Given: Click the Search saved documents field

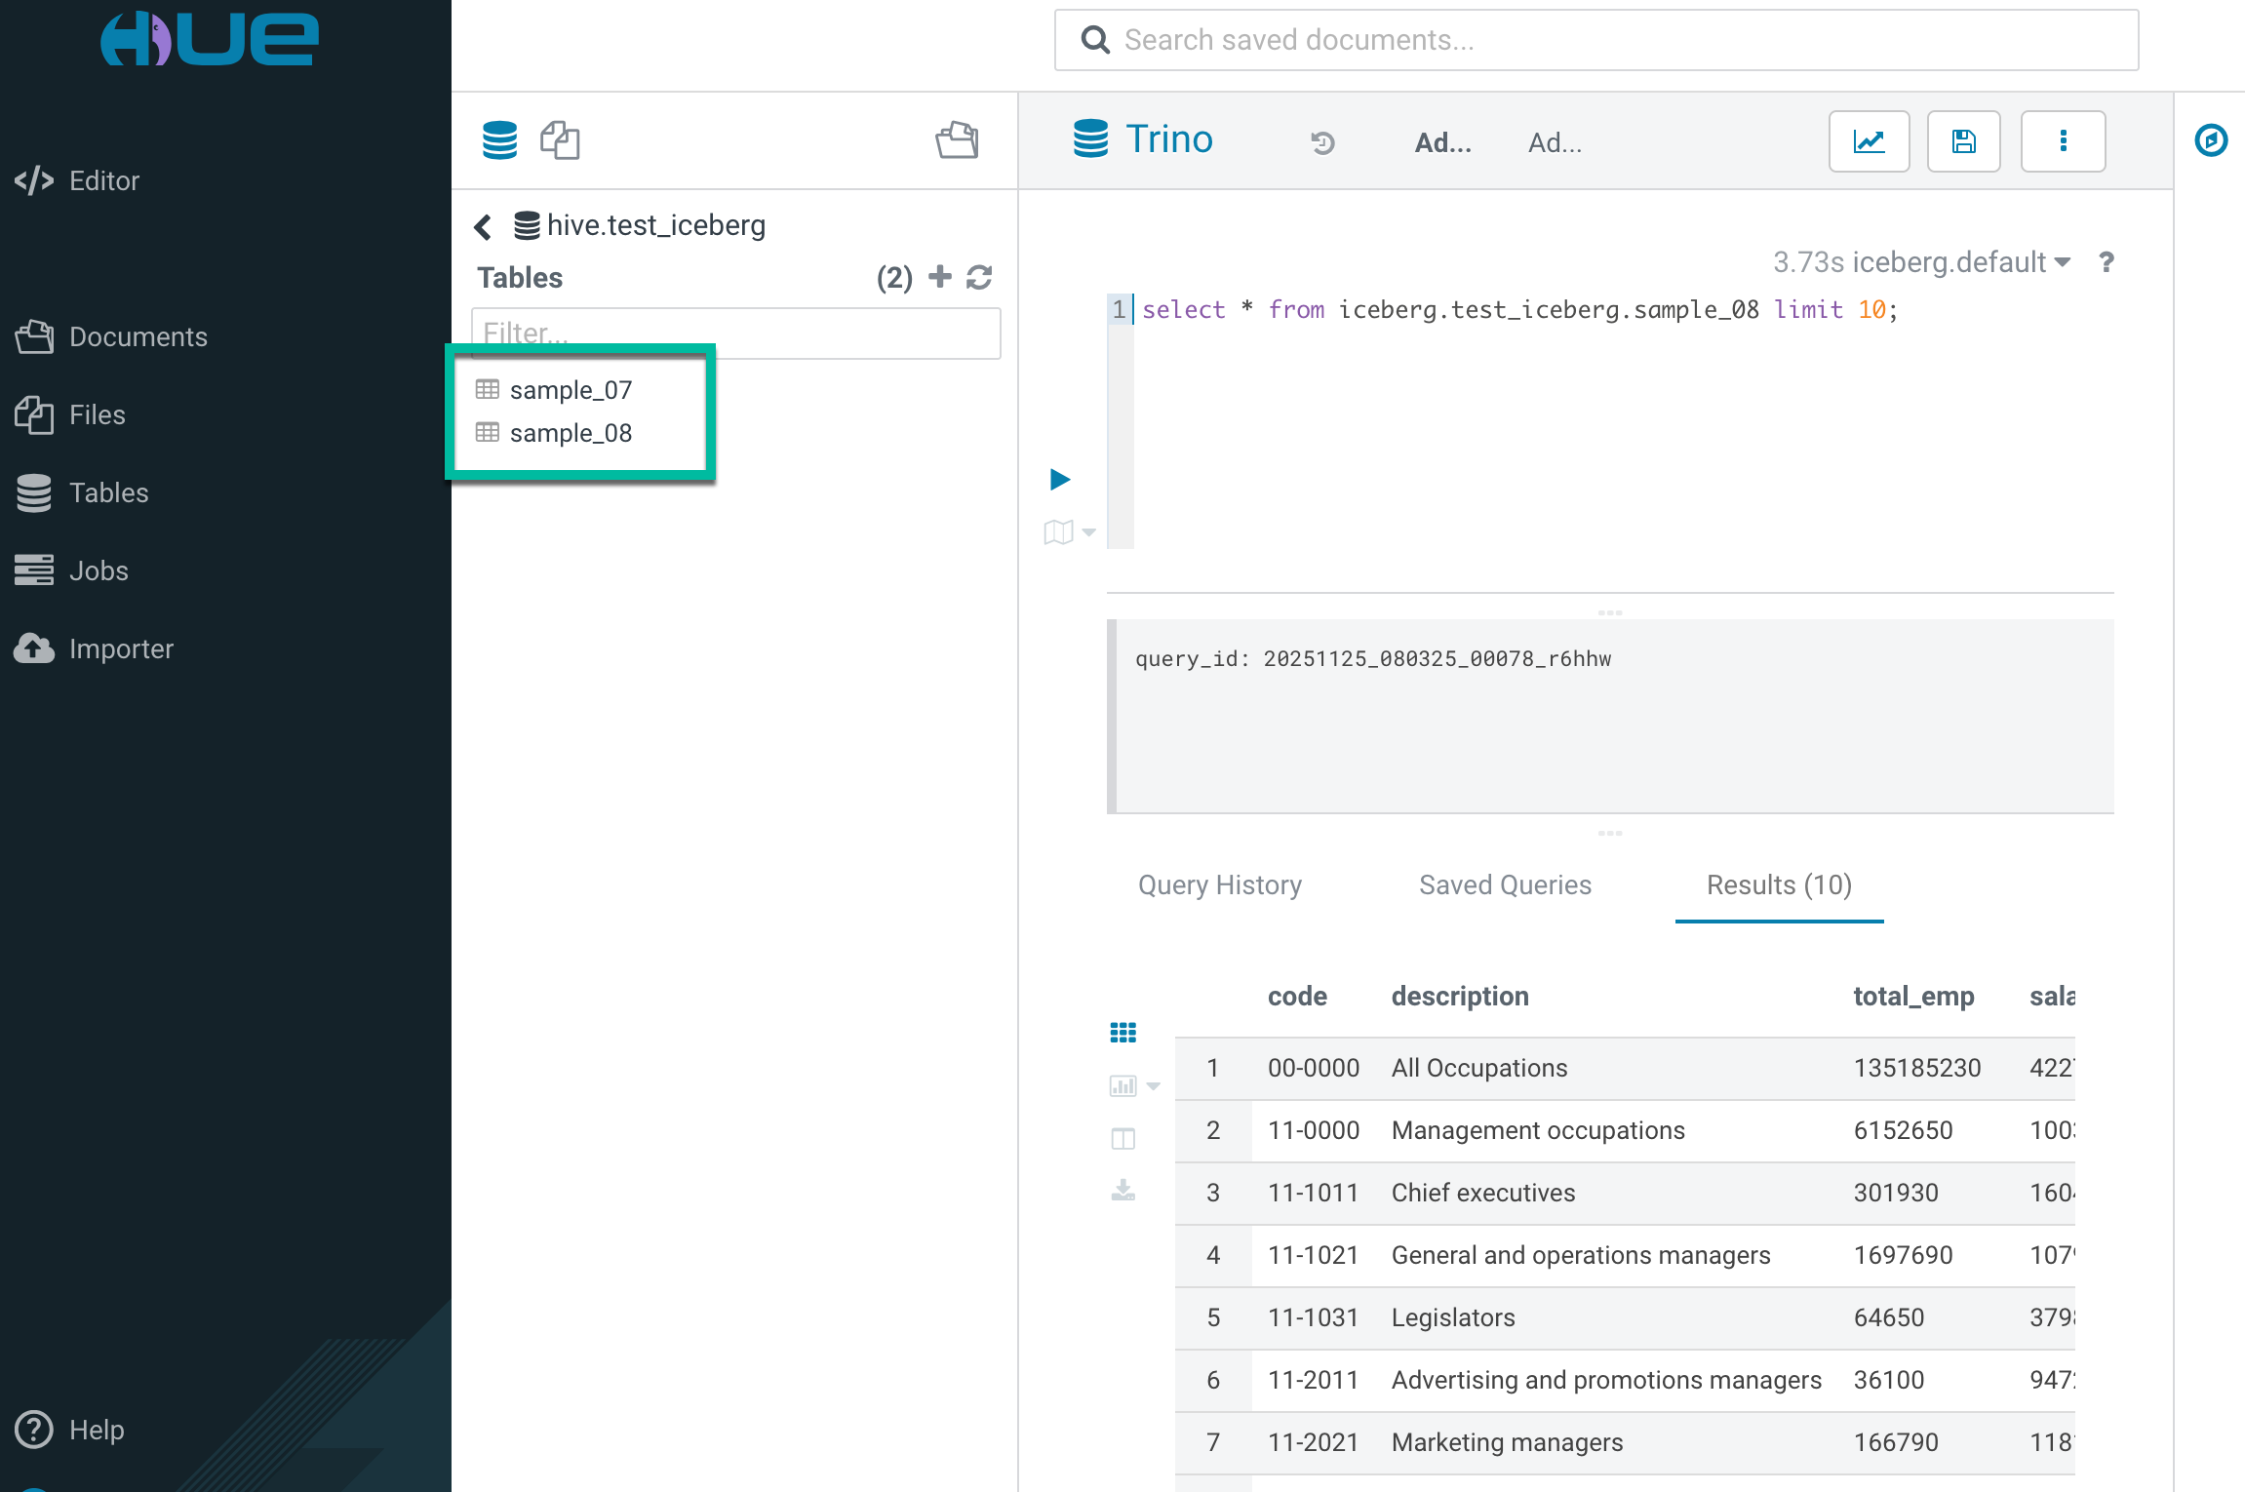Looking at the screenshot, I should [x=1595, y=40].
